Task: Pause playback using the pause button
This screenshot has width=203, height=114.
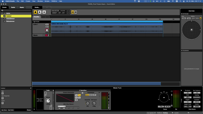Action: click(x=44, y=12)
